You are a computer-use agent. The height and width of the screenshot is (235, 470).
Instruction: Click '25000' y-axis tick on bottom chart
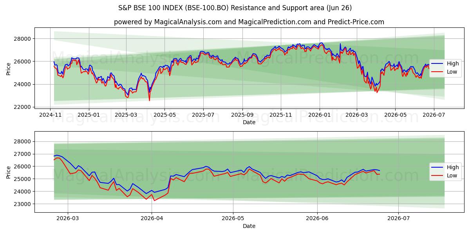click(23, 179)
